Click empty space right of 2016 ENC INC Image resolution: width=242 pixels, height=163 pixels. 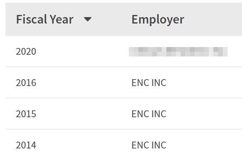[x=204, y=83]
